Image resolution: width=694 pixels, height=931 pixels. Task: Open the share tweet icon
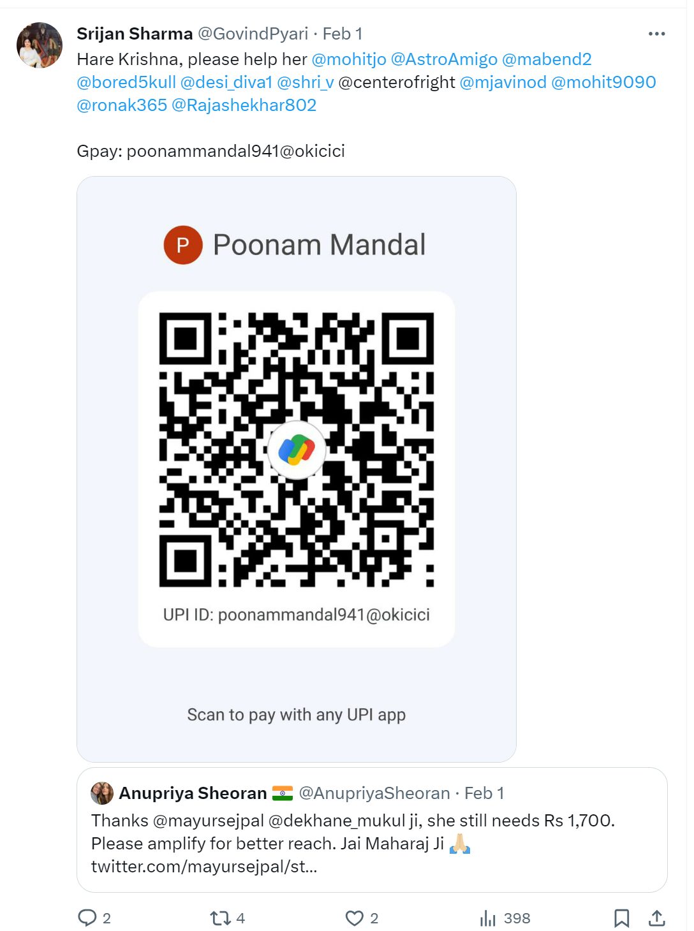click(x=656, y=918)
